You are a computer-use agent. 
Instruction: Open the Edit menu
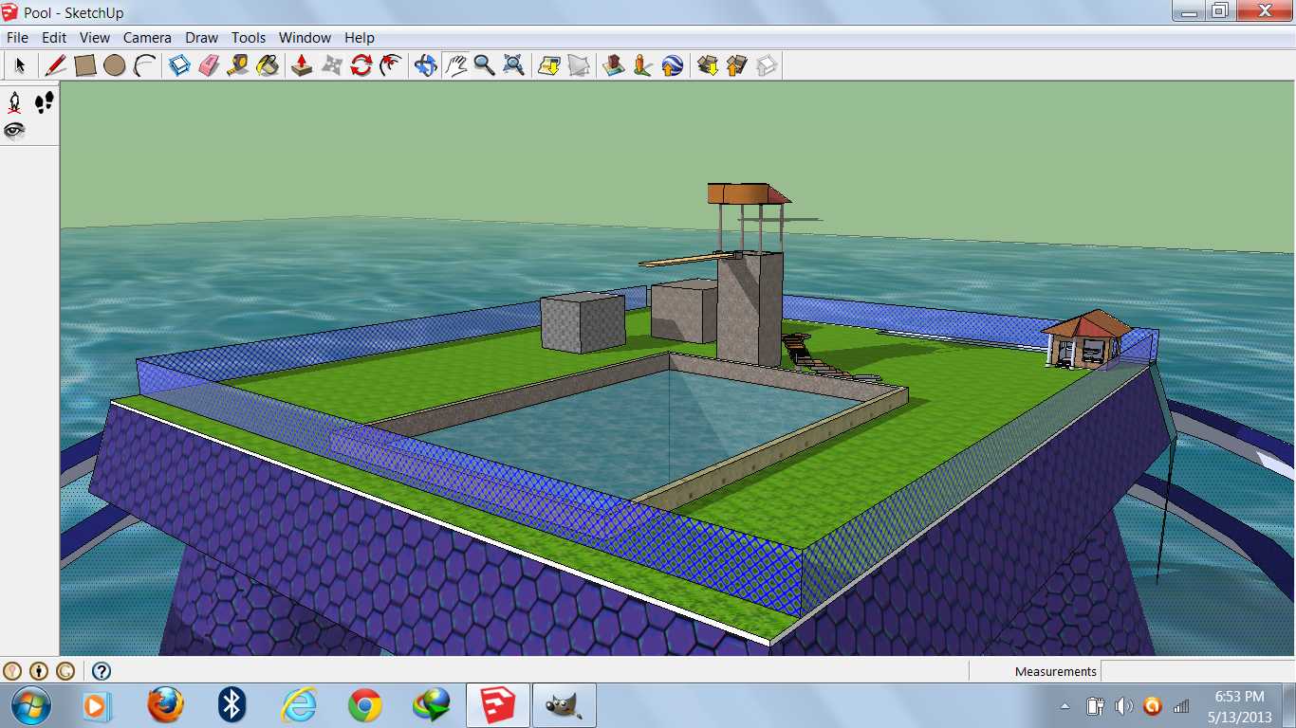pos(54,38)
